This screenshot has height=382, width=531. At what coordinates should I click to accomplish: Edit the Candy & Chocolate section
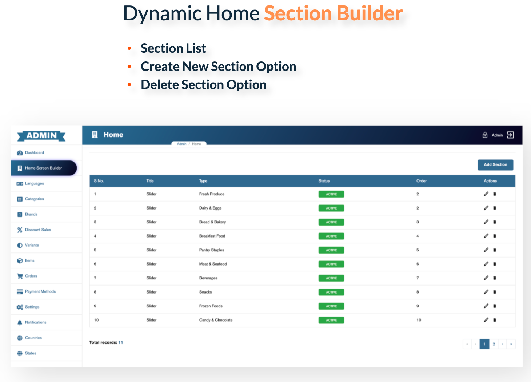[x=486, y=320]
